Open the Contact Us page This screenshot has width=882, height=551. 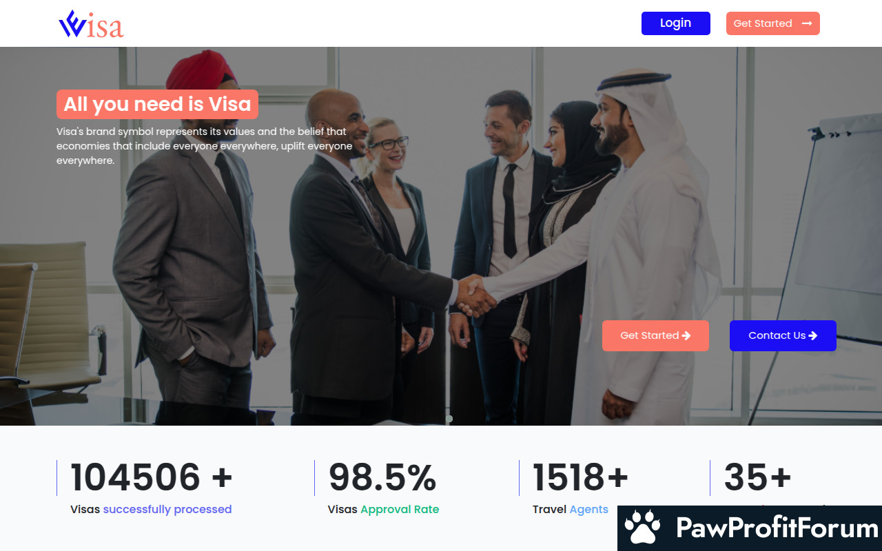tap(783, 335)
